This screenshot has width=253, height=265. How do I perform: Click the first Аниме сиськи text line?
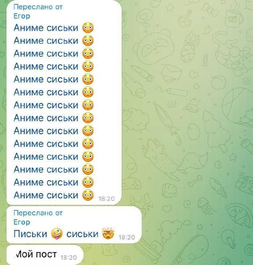tap(46, 28)
